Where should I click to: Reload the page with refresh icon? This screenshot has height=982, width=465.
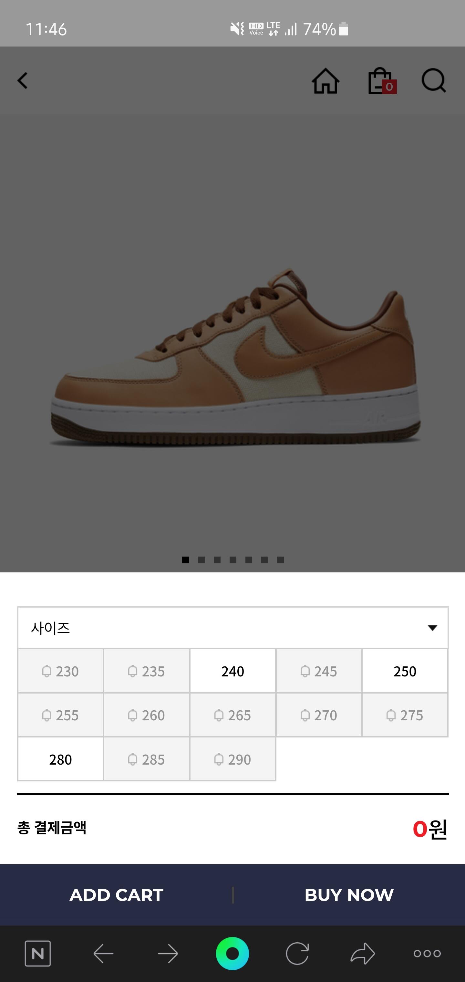(297, 953)
